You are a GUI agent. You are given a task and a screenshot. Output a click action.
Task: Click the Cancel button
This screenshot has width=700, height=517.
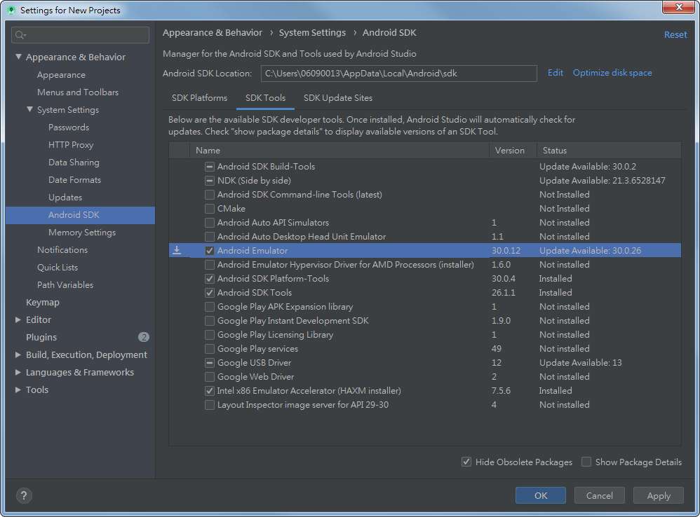click(x=599, y=495)
